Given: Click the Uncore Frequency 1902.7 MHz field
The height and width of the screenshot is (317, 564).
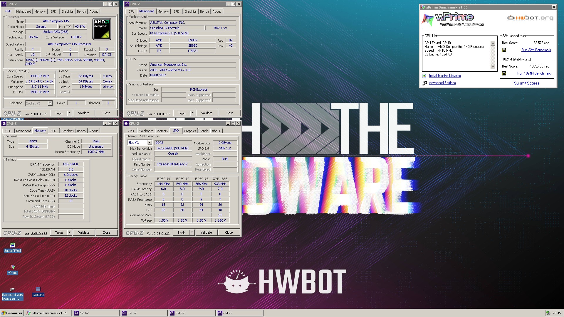Looking at the screenshot, I should [96, 152].
